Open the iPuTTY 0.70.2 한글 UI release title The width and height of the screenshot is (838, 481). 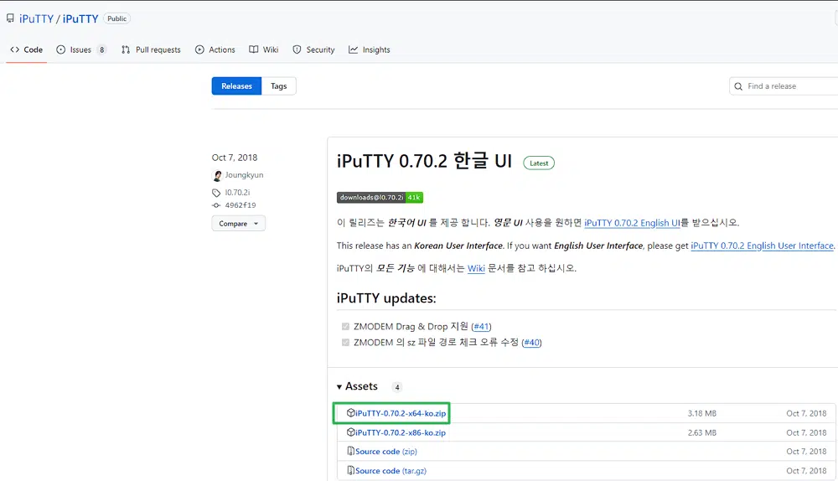(x=424, y=161)
